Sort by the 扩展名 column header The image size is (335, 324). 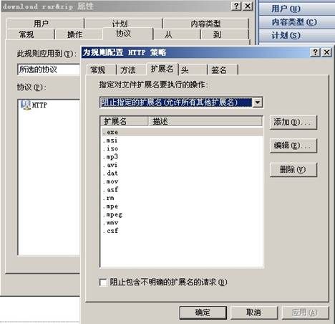pos(124,121)
